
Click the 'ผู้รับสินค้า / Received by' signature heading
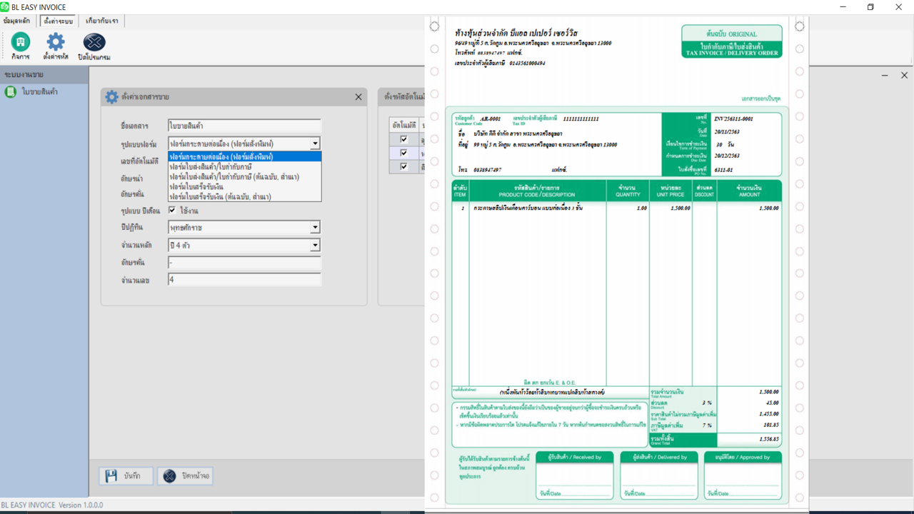(575, 458)
